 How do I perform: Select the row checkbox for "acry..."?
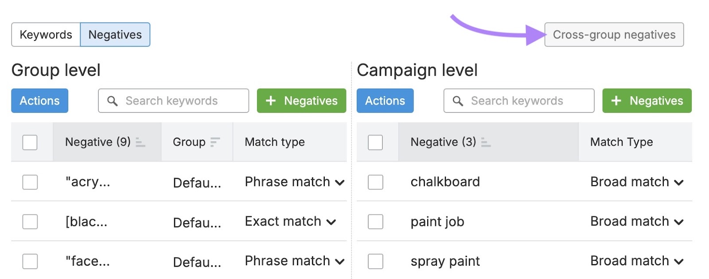tap(30, 182)
